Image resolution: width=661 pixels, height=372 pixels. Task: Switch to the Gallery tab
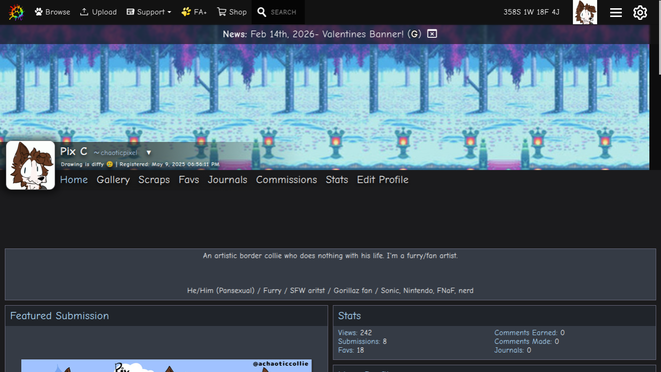(113, 180)
